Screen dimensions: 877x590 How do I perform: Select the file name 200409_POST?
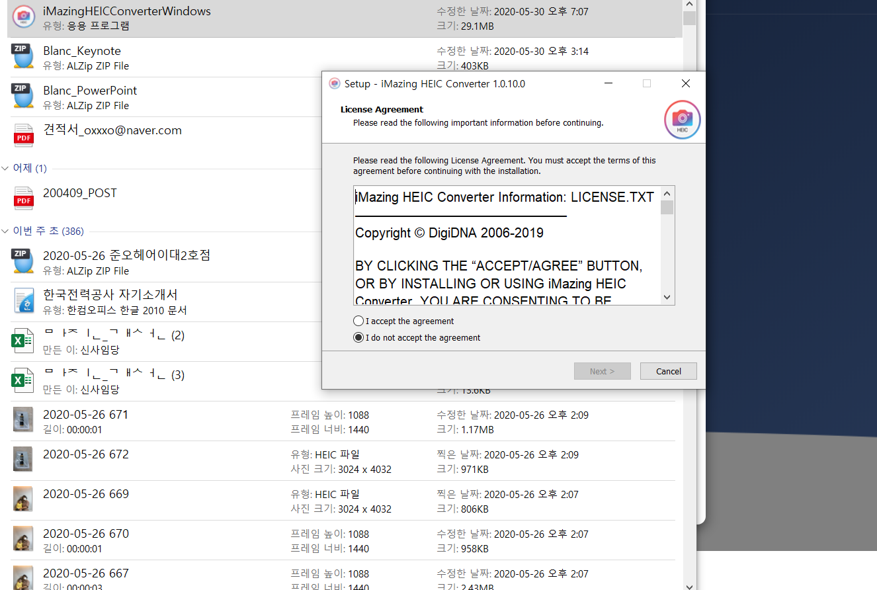click(x=80, y=193)
